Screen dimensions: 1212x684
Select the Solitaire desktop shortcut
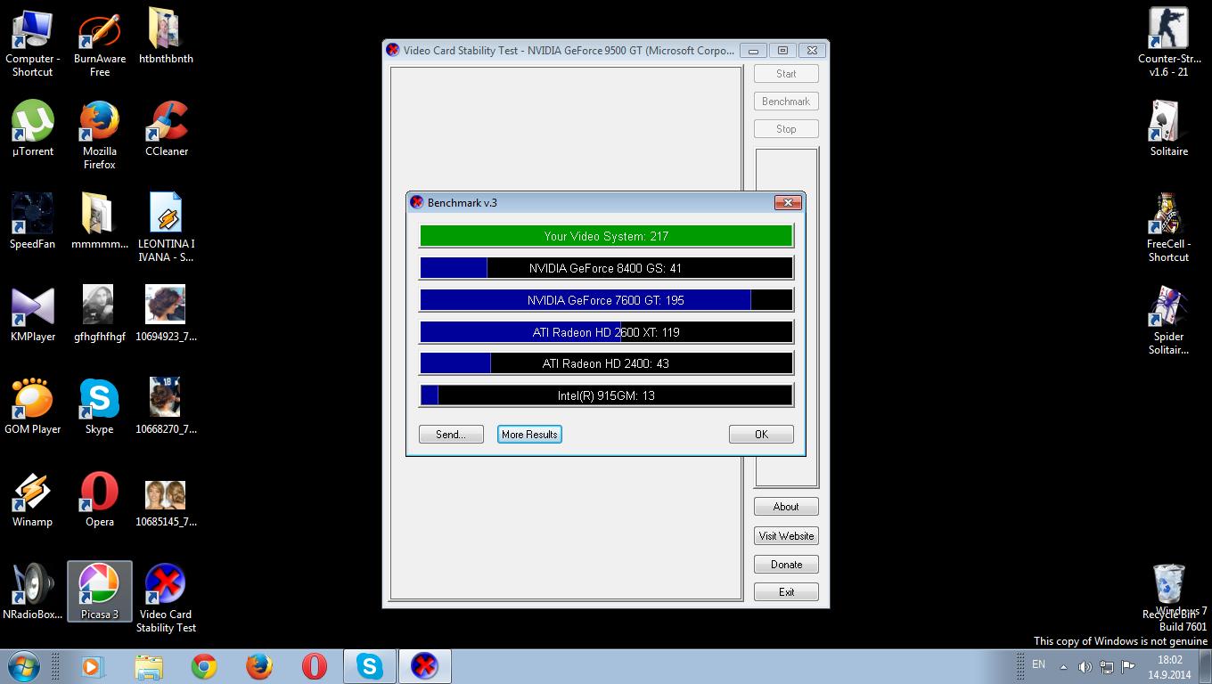(x=1168, y=128)
